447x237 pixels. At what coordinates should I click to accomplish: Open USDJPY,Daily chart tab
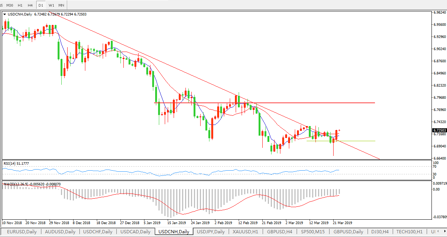(x=211, y=232)
